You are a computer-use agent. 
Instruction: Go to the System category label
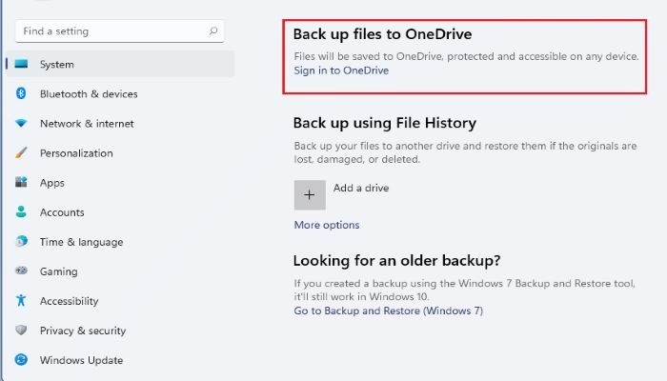tap(56, 65)
